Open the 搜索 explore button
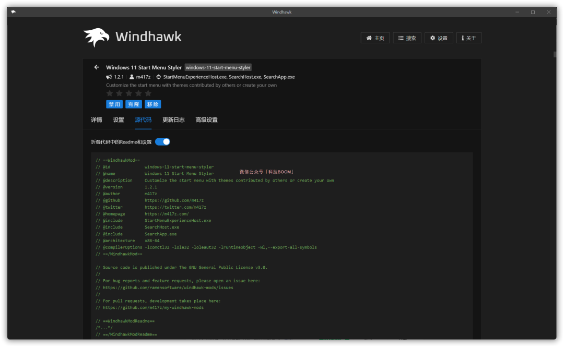 click(x=407, y=38)
